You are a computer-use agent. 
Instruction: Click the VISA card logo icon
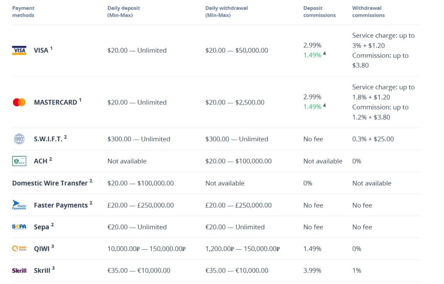pyautogui.click(x=19, y=51)
